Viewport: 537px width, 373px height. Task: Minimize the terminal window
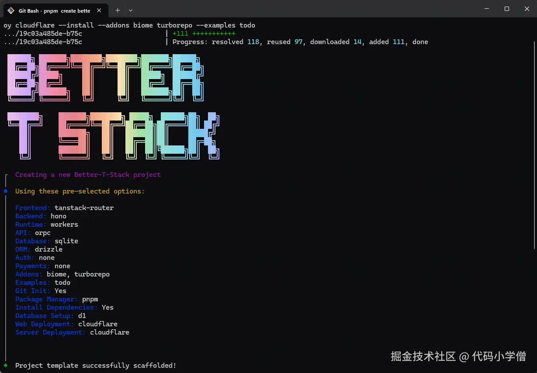tap(486, 9)
